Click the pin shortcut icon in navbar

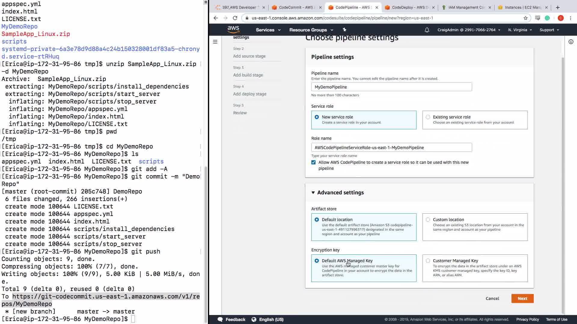[344, 30]
